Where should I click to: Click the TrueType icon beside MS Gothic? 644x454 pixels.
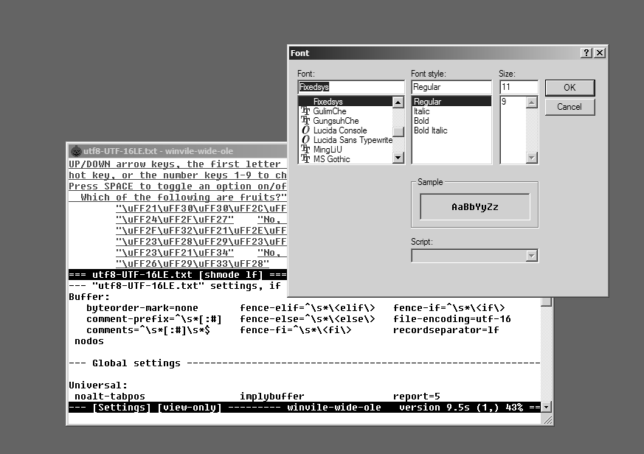305,159
